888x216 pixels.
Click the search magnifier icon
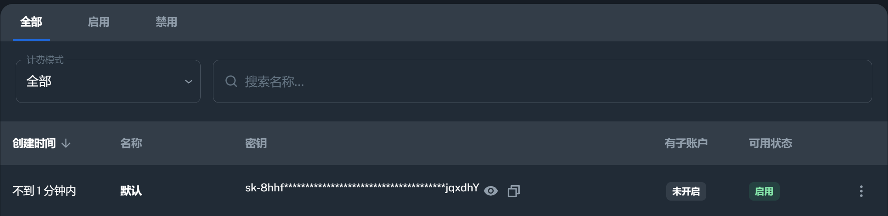coord(231,81)
